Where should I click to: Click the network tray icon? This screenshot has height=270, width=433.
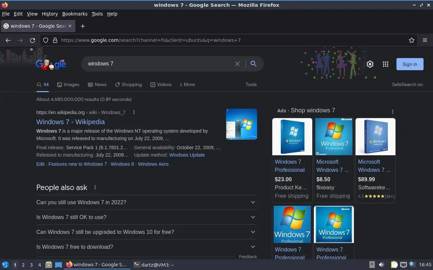coord(403,265)
